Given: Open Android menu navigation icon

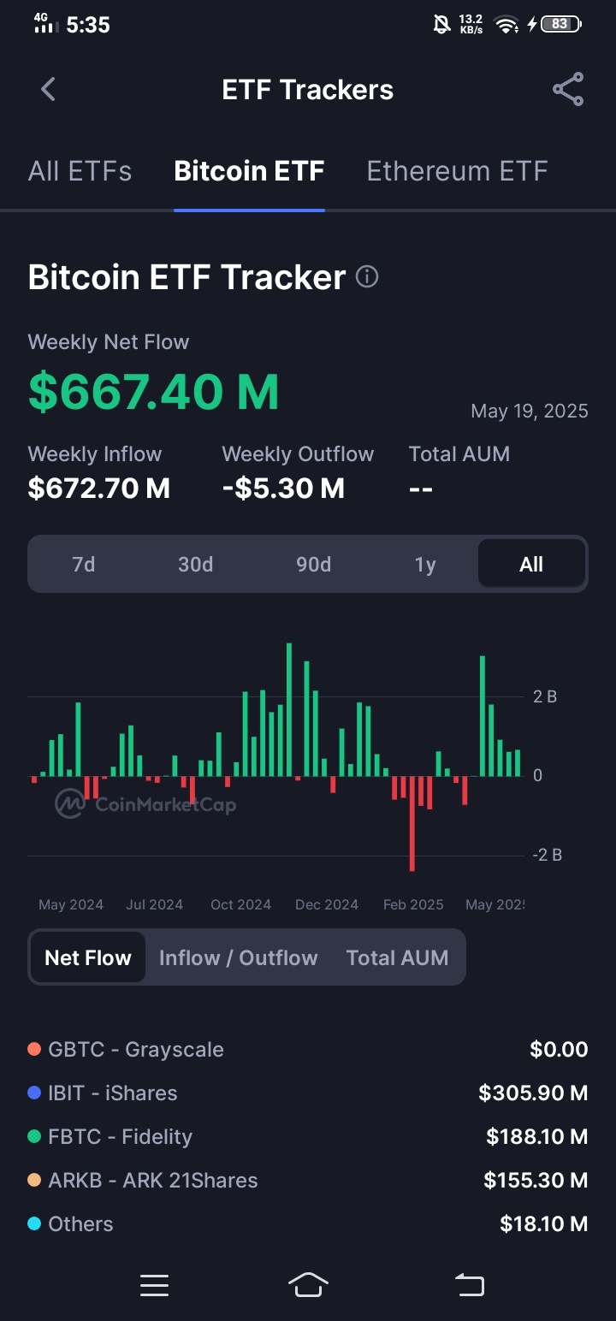Looking at the screenshot, I should 155,1285.
